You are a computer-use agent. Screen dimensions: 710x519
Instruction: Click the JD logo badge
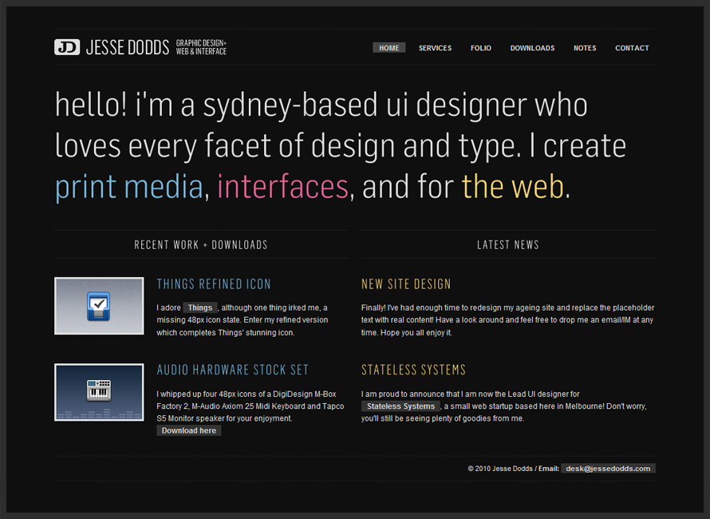pos(67,47)
